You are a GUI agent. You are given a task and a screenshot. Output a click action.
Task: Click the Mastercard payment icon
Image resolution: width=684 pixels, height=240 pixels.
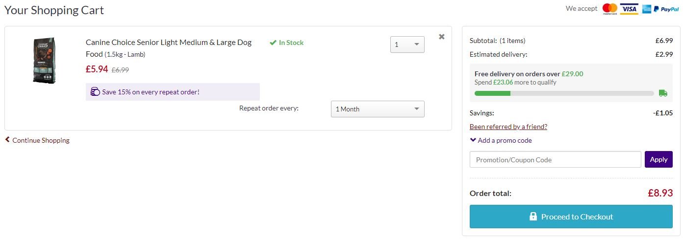(x=610, y=9)
